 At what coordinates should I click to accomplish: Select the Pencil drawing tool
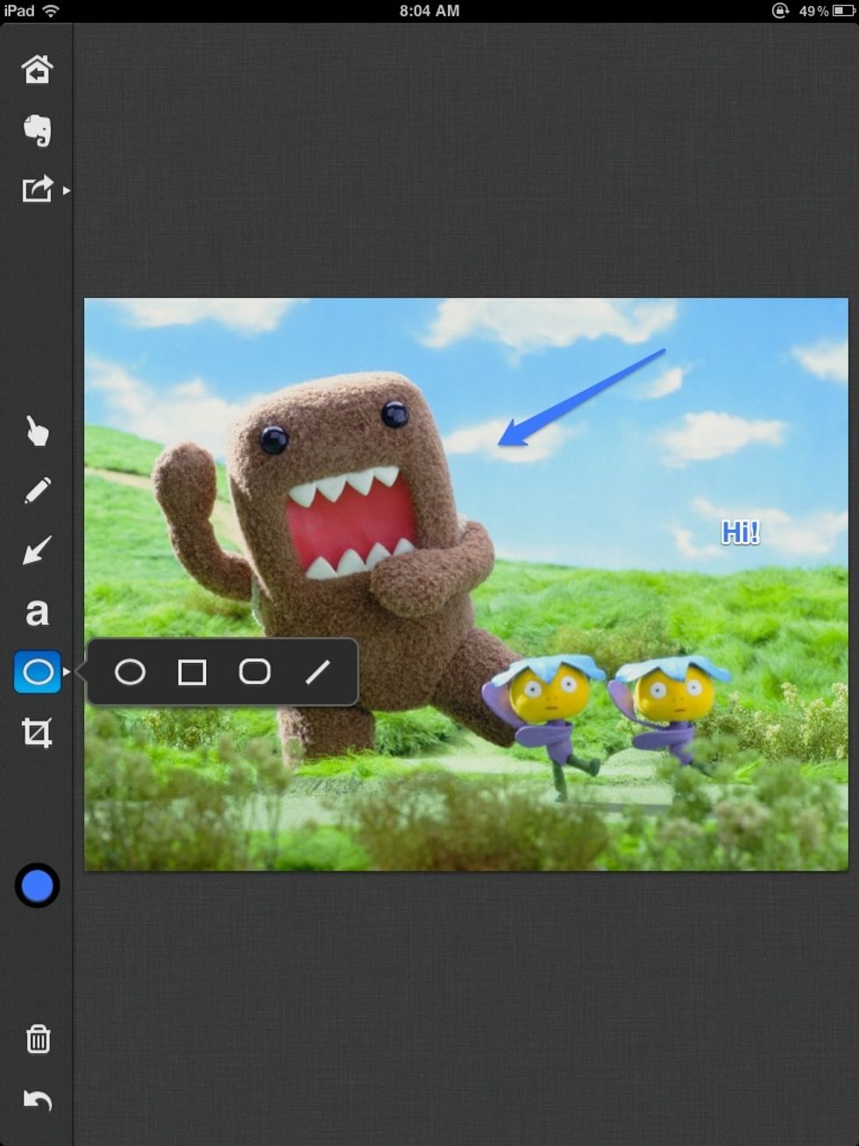click(x=37, y=491)
